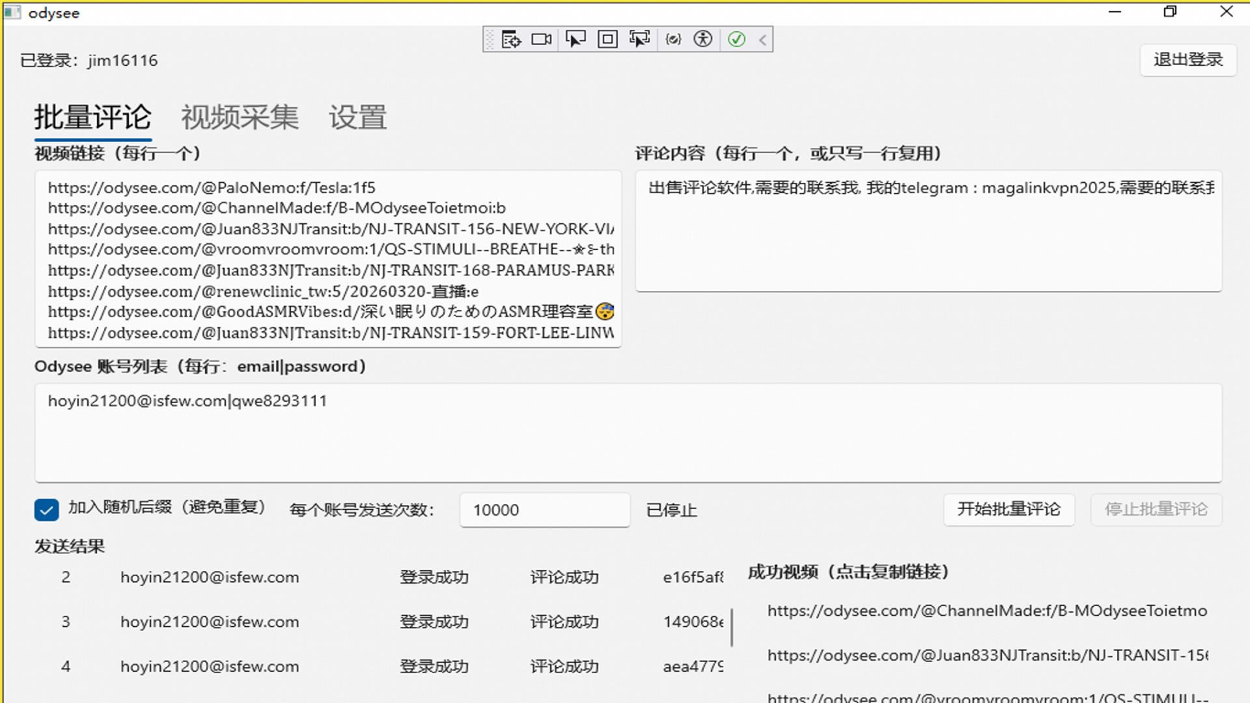This screenshot has height=703, width=1250.
Task: Click the video camera icon in toolbar
Action: coord(542,40)
